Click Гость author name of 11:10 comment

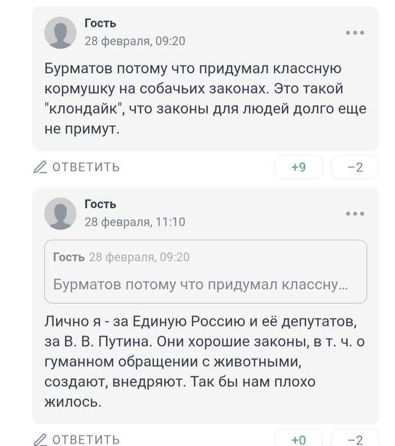pos(100,204)
